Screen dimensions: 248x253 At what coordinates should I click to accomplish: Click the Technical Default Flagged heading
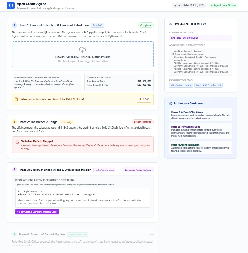tap(37, 141)
